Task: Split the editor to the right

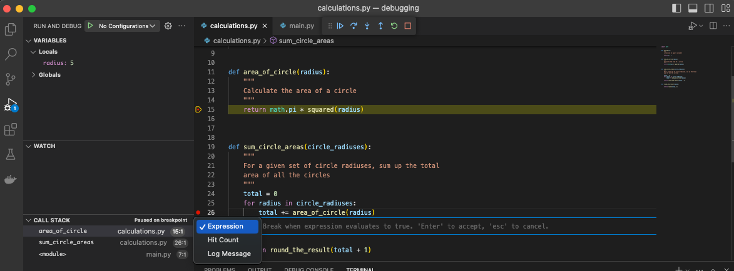Action: 713,26
